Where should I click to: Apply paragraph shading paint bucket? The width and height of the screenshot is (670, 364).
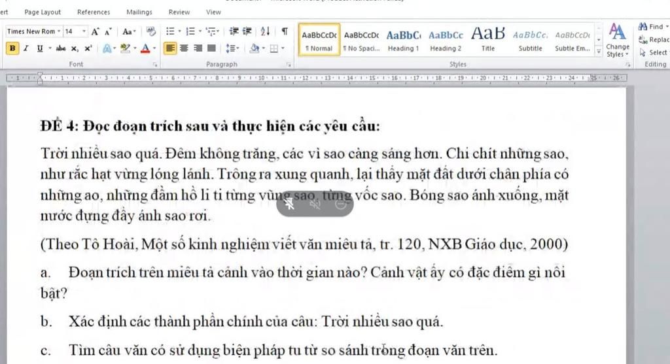[x=255, y=48]
